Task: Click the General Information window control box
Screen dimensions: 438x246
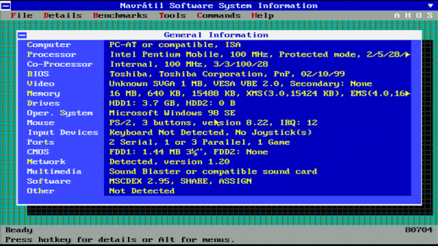Action: [x=23, y=35]
